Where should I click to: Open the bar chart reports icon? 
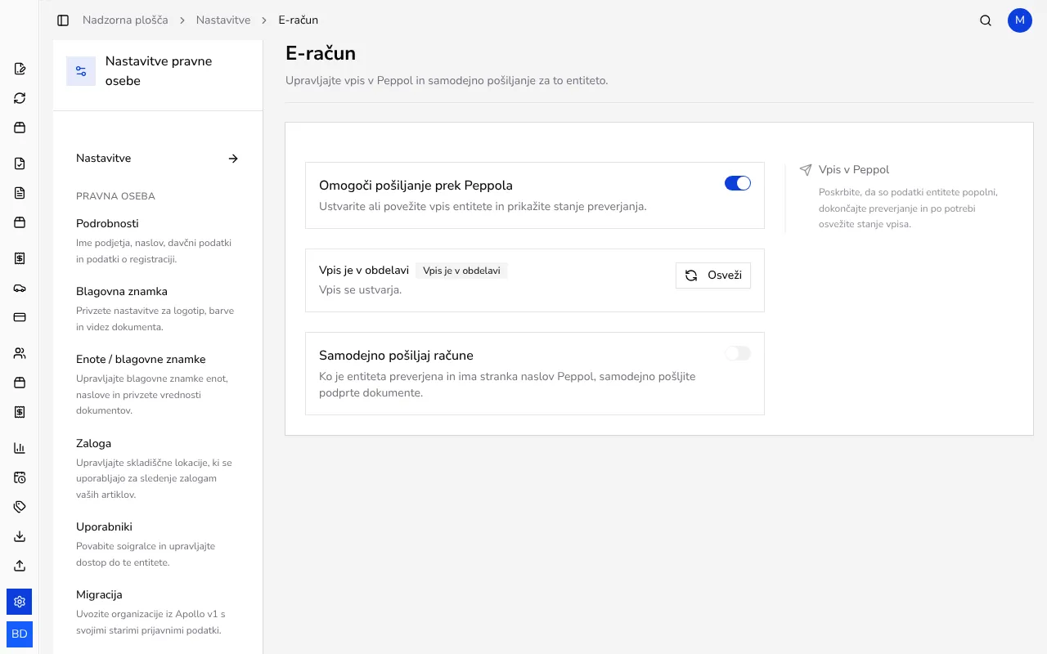point(20,448)
